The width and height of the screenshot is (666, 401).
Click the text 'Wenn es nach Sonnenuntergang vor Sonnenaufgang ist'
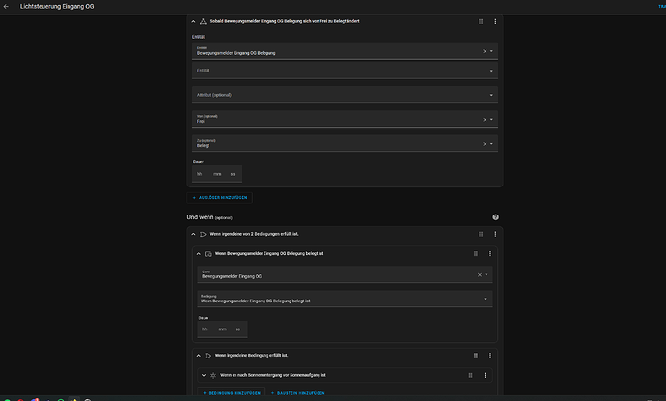point(273,376)
